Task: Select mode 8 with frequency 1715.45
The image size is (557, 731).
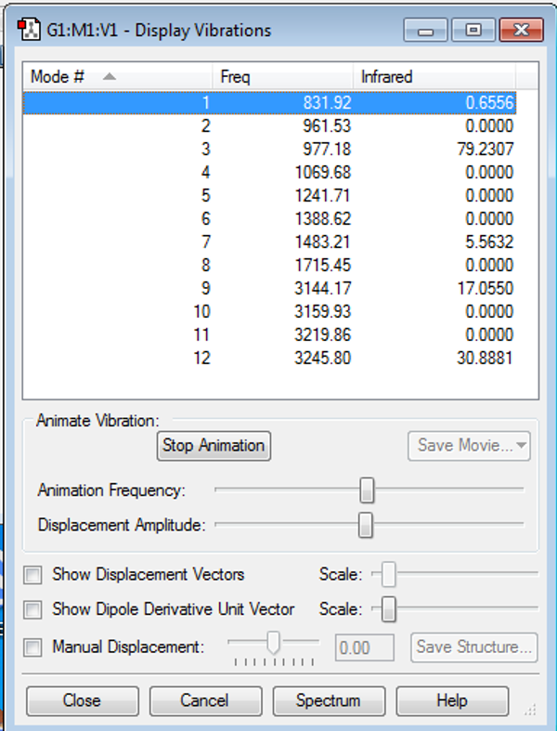Action: 269,266
